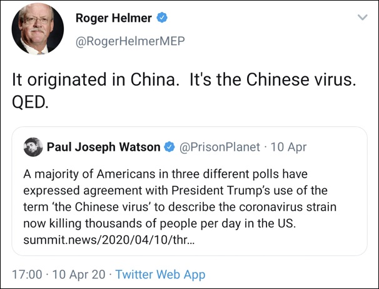Click Roger Helmer's profile picture
Viewport: 379px width, 289px height.
[x=39, y=30]
